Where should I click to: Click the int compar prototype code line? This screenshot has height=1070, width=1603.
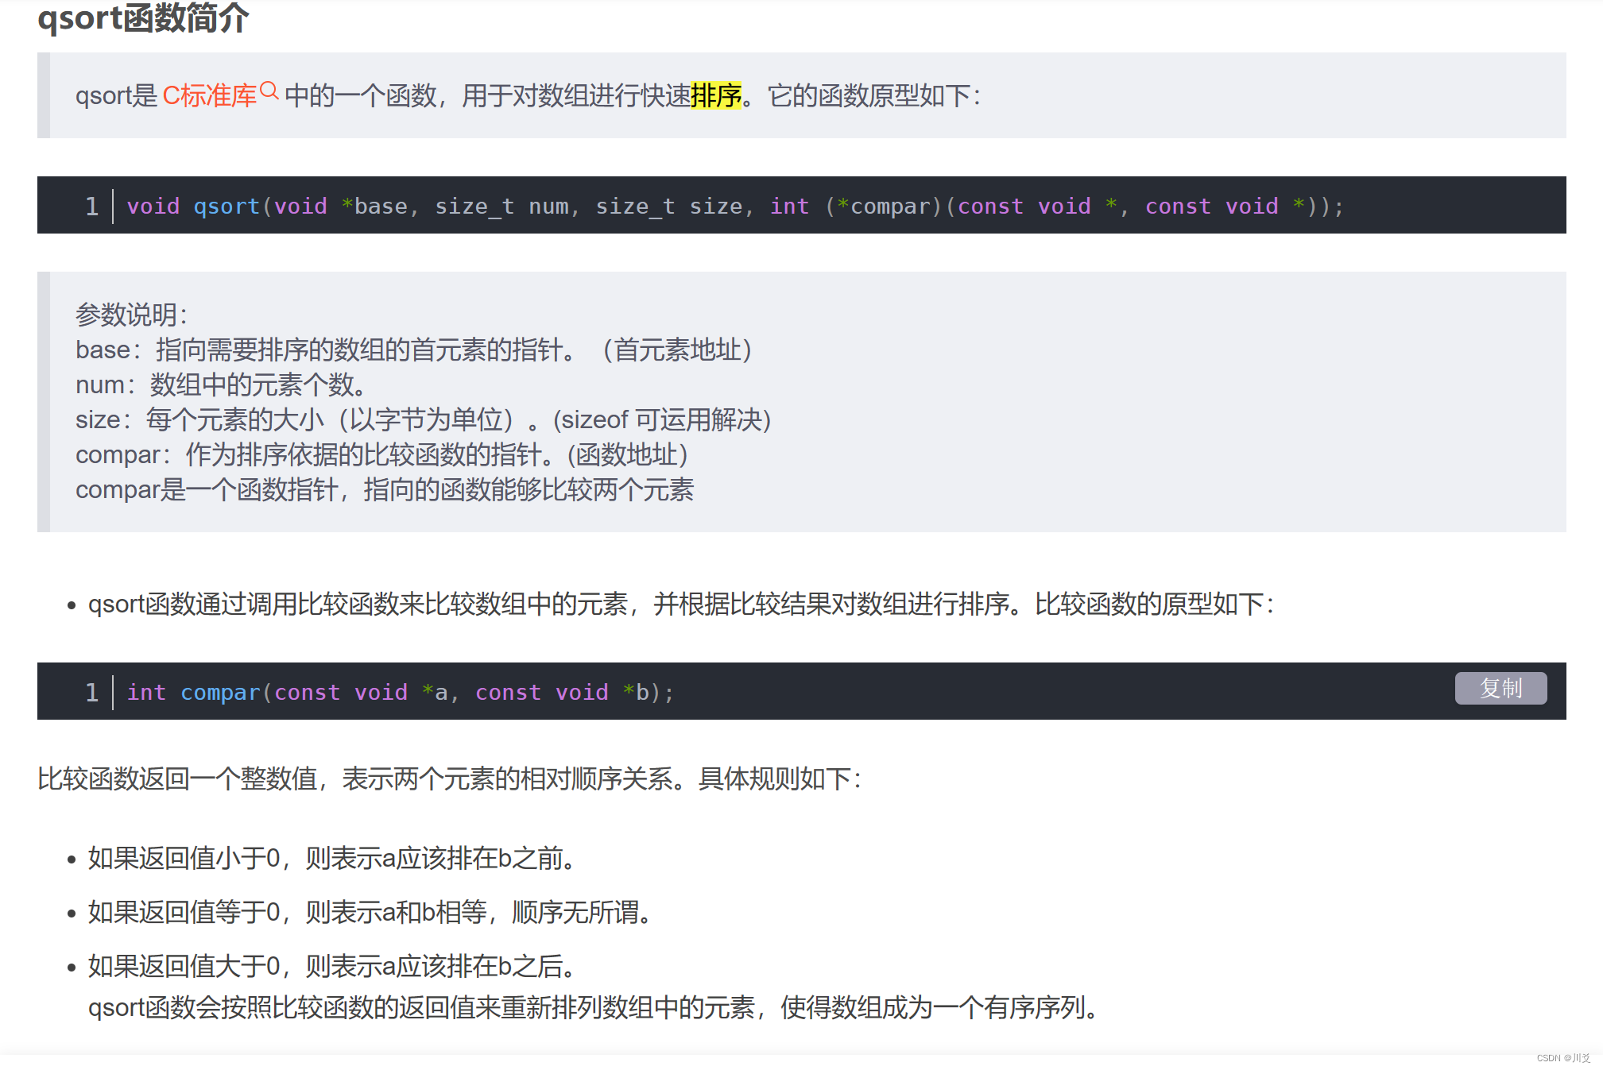click(401, 693)
